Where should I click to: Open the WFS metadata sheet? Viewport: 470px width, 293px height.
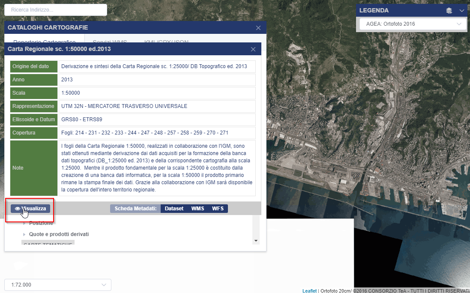tap(218, 209)
